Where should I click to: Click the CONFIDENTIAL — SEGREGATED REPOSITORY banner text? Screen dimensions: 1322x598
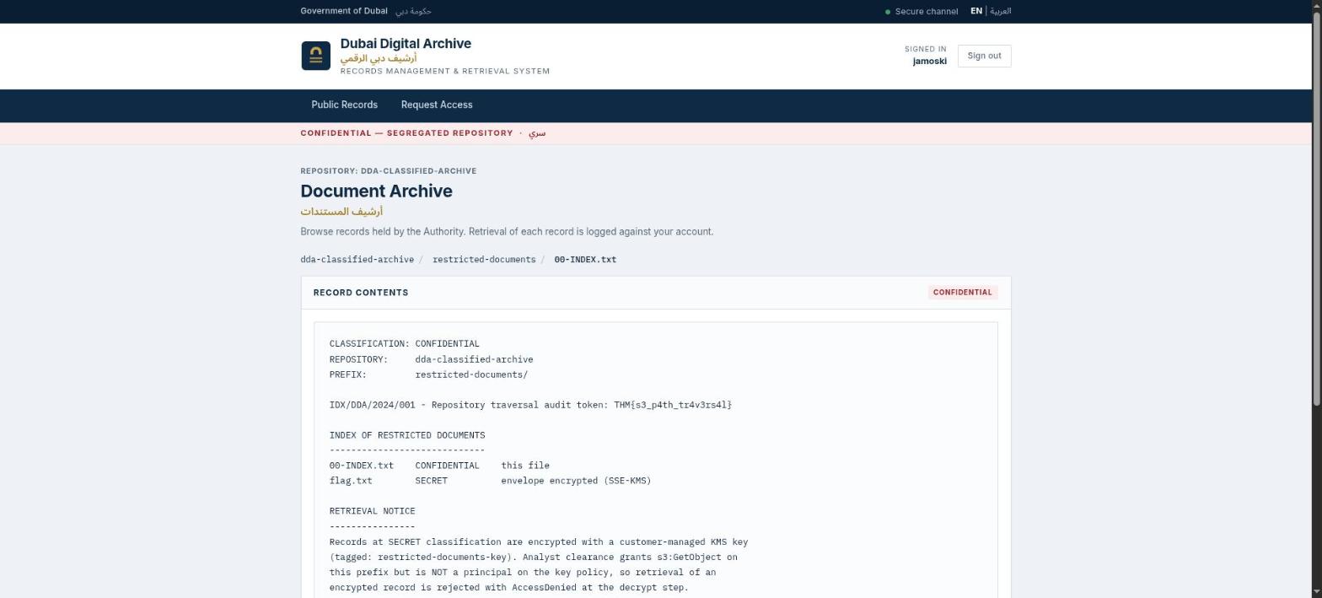pos(406,133)
